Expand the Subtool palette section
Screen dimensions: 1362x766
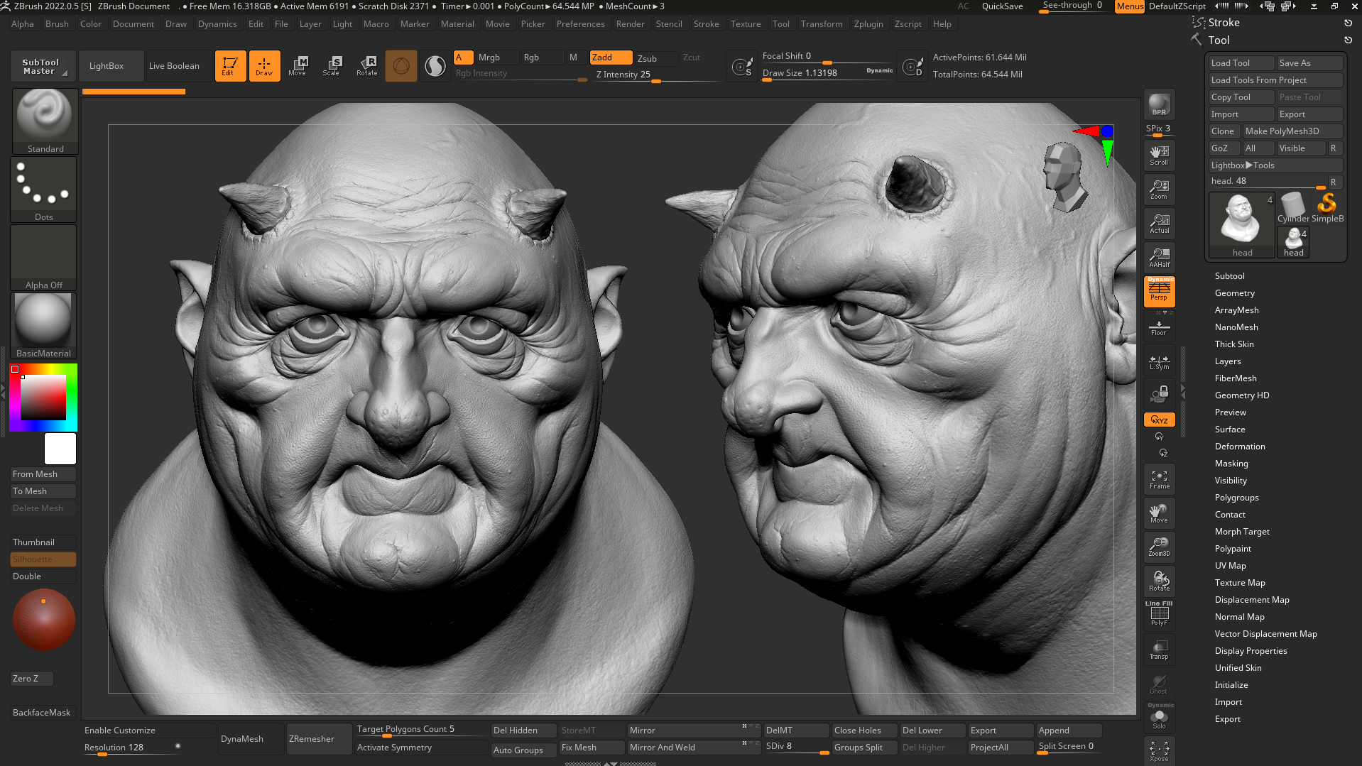pyautogui.click(x=1229, y=276)
